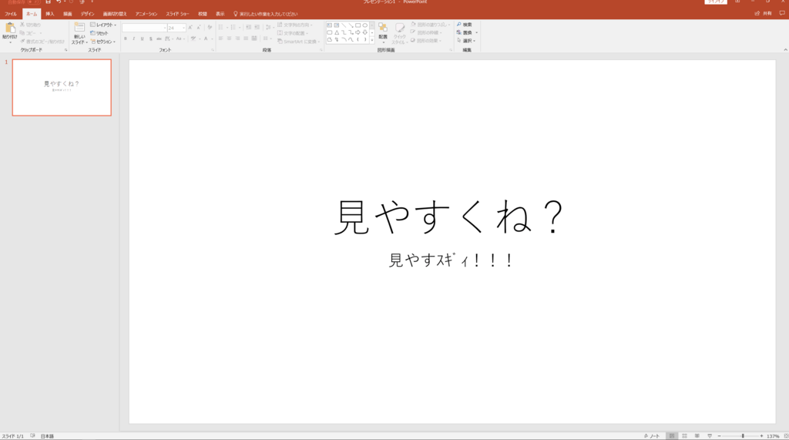
Task: Select the Oval shape in shapes gallery
Action: click(x=364, y=25)
